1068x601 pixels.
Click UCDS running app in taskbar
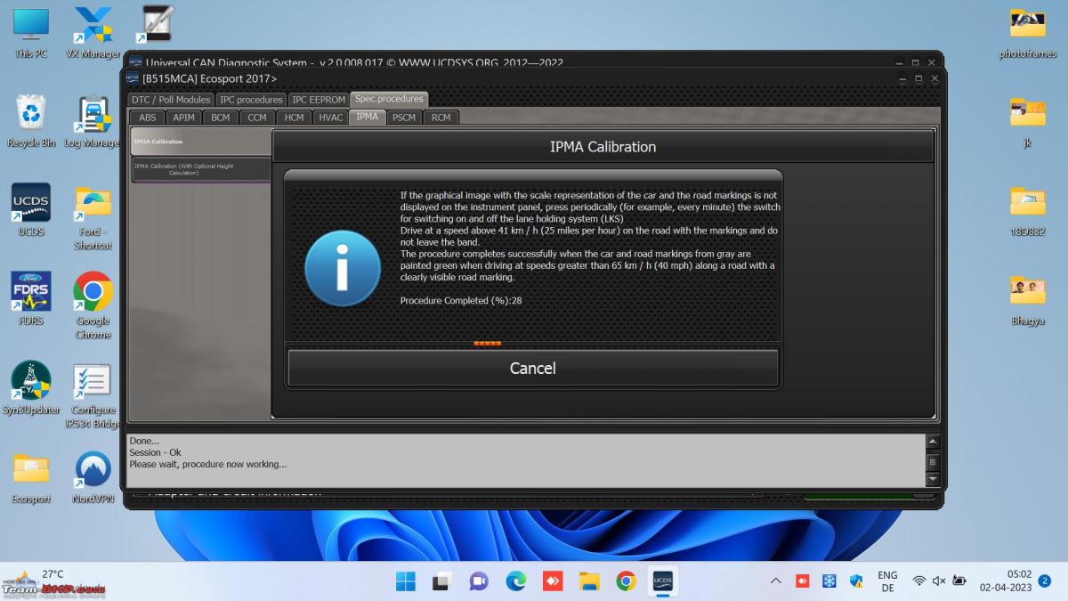(x=662, y=581)
